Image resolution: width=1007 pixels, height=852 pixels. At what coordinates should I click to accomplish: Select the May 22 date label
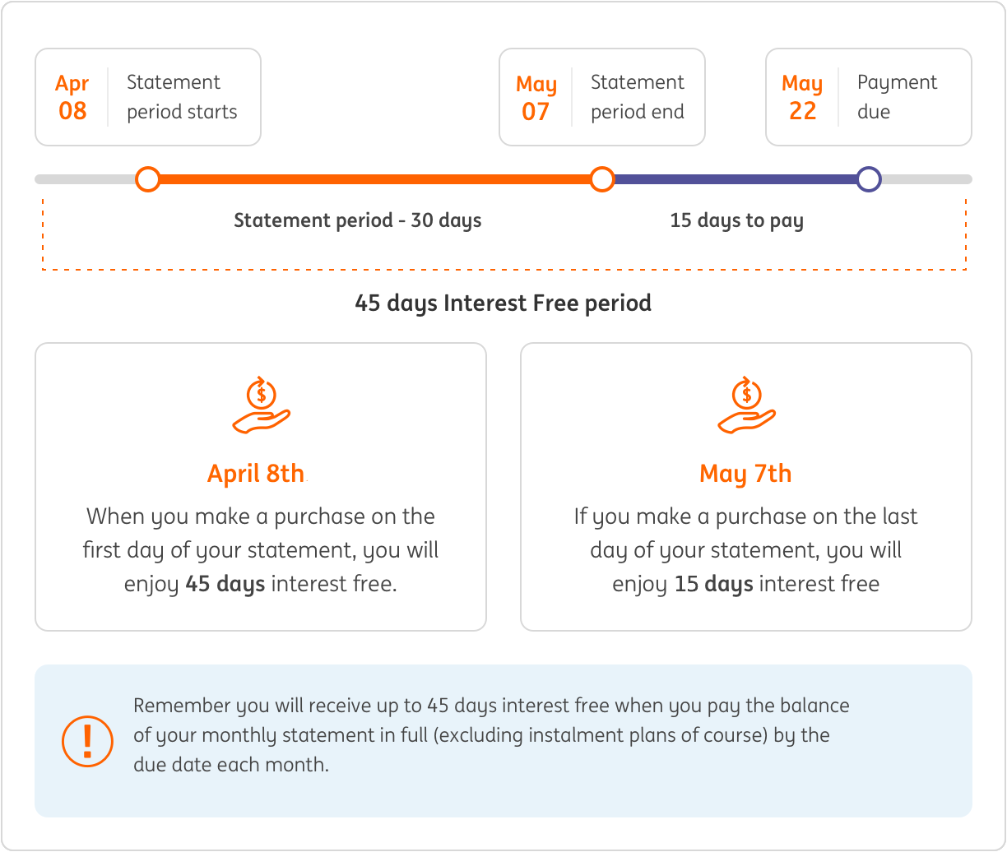[802, 97]
